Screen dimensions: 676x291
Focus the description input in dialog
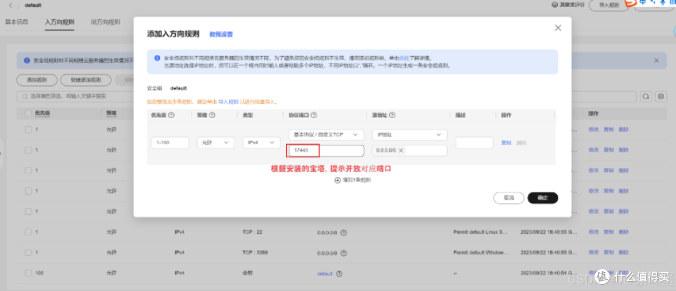click(474, 143)
